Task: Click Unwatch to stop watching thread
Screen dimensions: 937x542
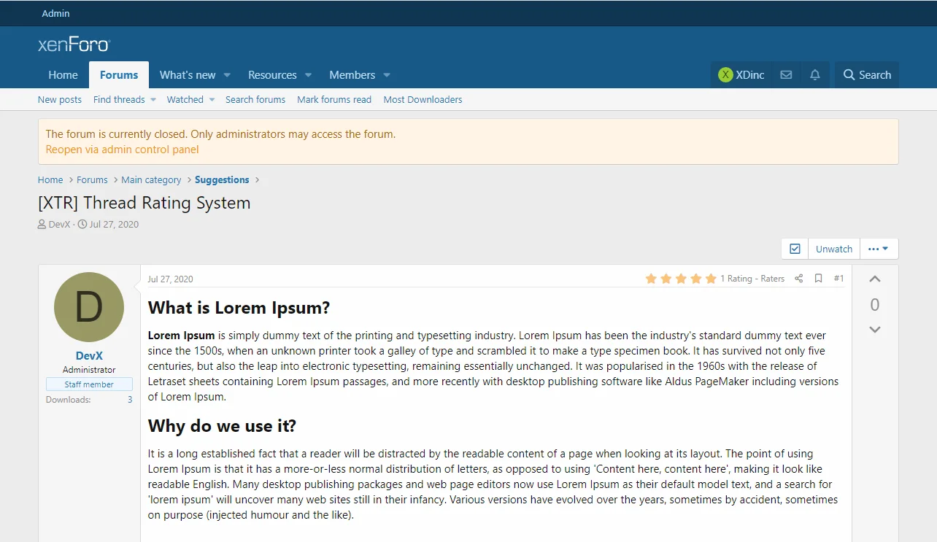Action: pyautogui.click(x=833, y=249)
